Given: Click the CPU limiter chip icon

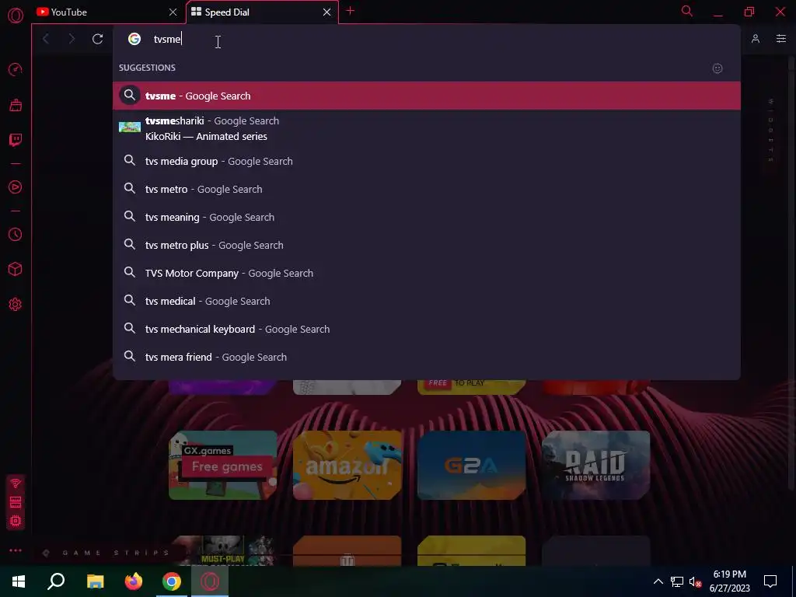Looking at the screenshot, I should 16,521.
